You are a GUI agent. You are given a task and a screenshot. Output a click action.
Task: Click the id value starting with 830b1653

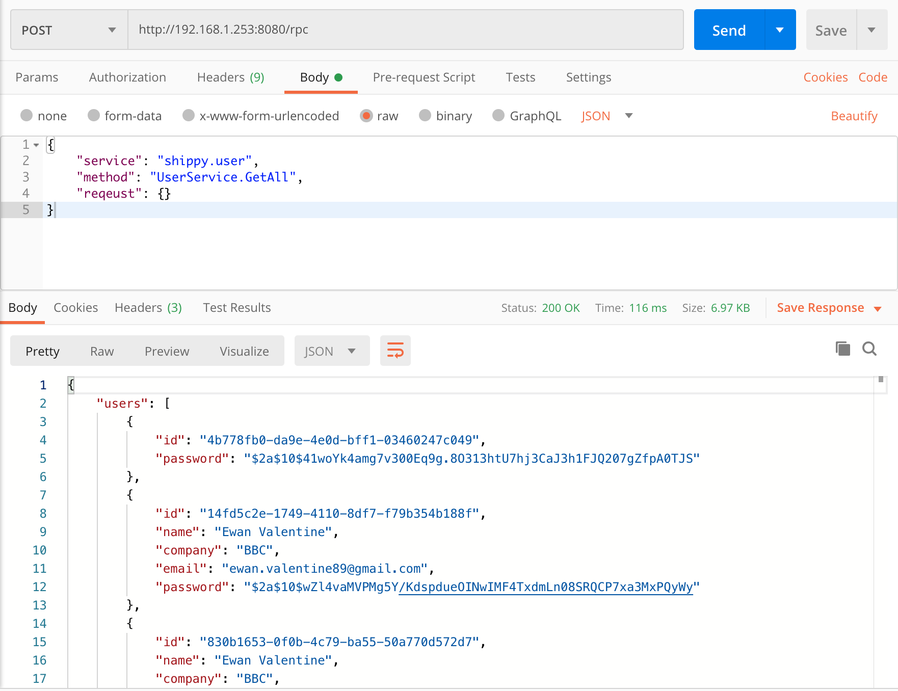(x=339, y=642)
